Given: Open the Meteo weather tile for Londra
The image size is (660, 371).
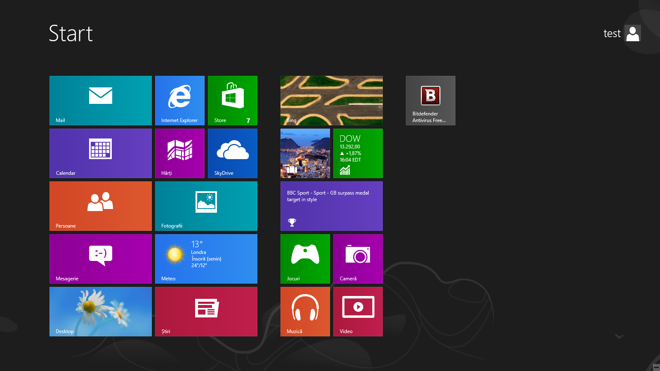Looking at the screenshot, I should (x=206, y=259).
